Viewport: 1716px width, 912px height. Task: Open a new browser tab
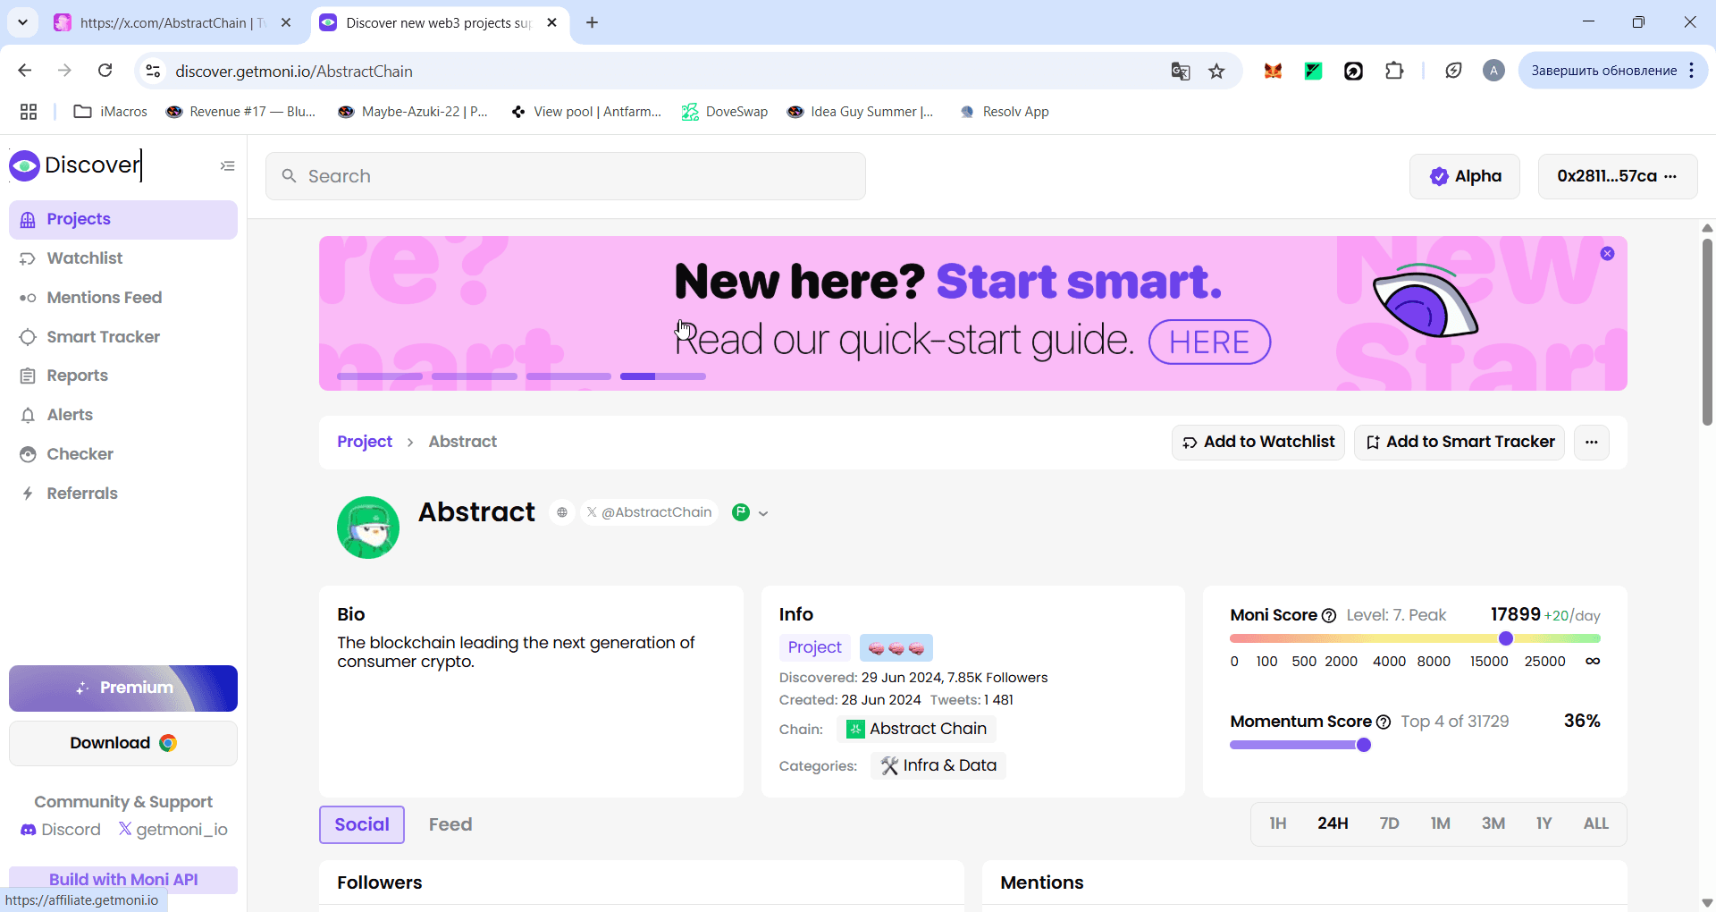593,23
